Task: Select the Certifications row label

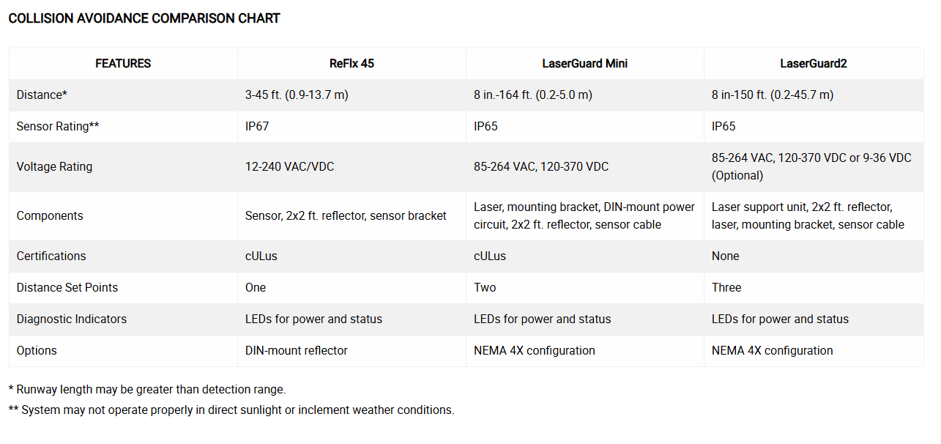Action: click(x=51, y=256)
